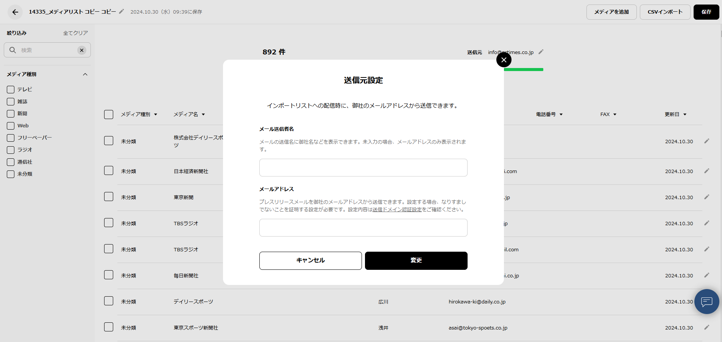
Task: Check the テレビ media type filter
Action: click(11, 90)
